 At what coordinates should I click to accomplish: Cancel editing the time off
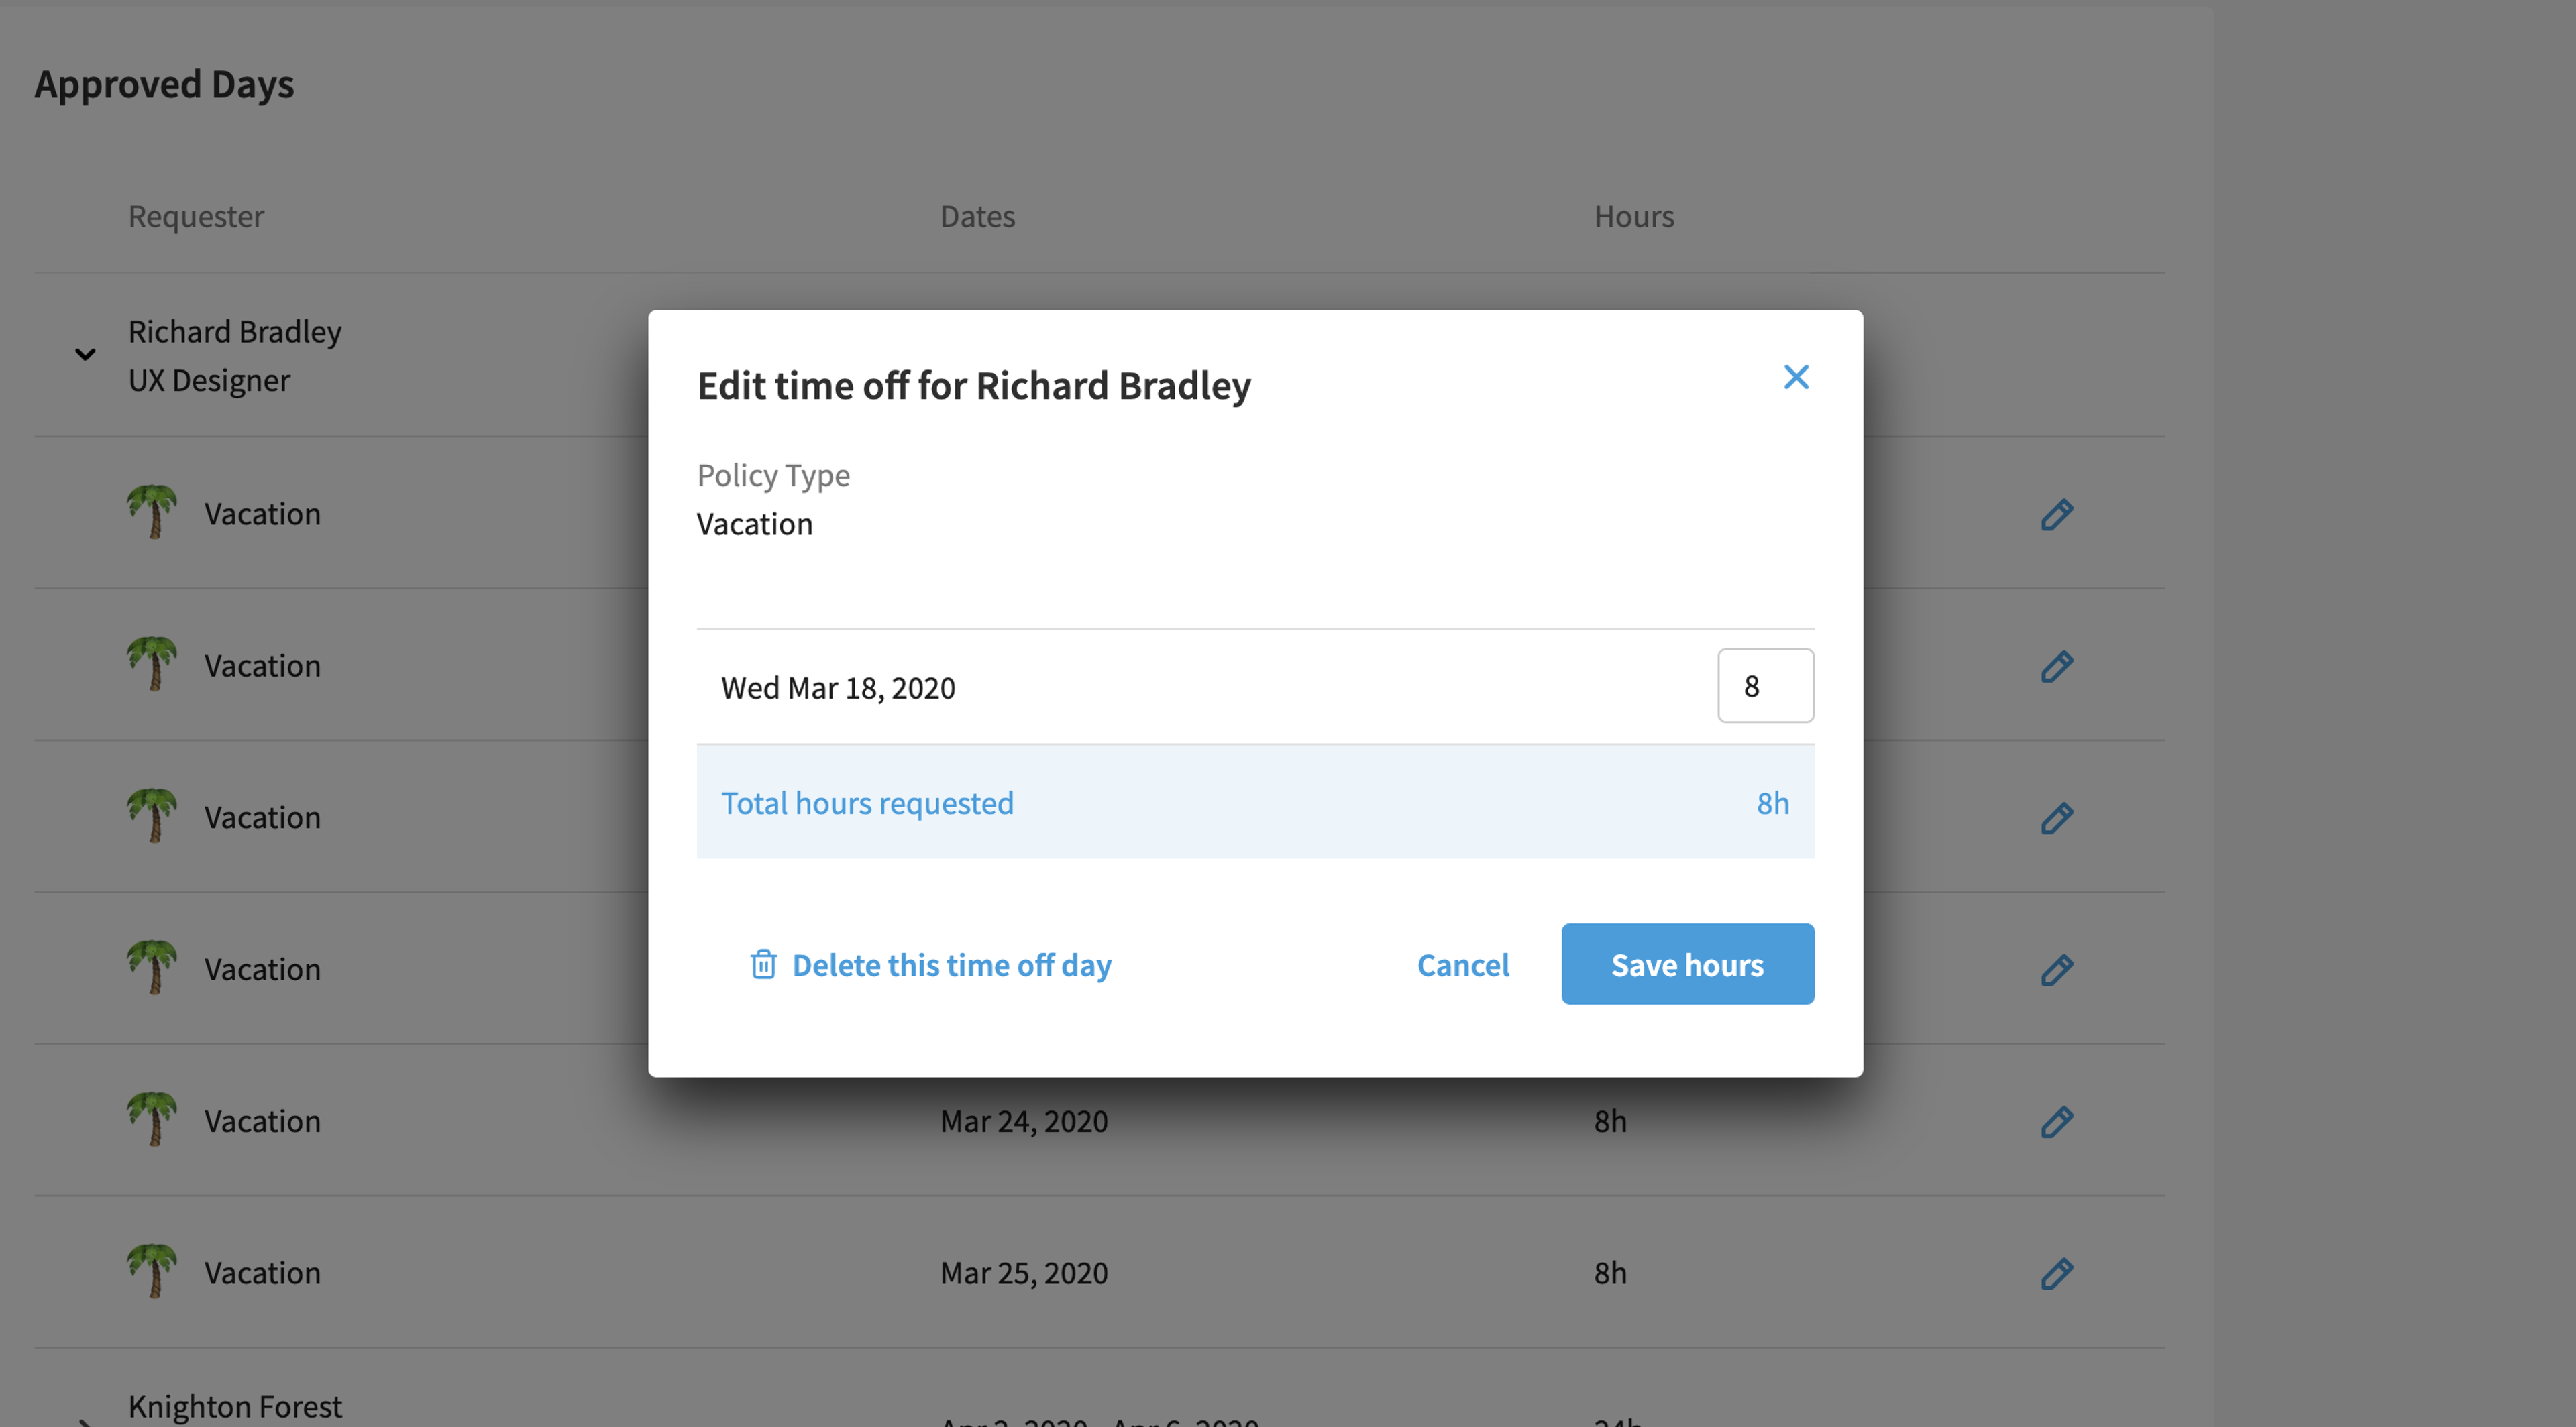[1462, 964]
